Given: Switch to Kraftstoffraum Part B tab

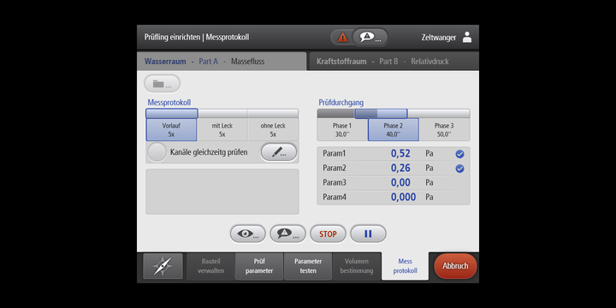Looking at the screenshot, I should point(394,62).
